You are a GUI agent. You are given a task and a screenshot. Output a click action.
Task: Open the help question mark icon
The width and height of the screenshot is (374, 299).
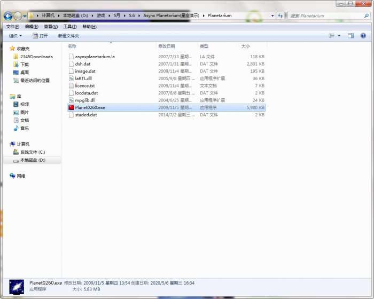pos(363,36)
